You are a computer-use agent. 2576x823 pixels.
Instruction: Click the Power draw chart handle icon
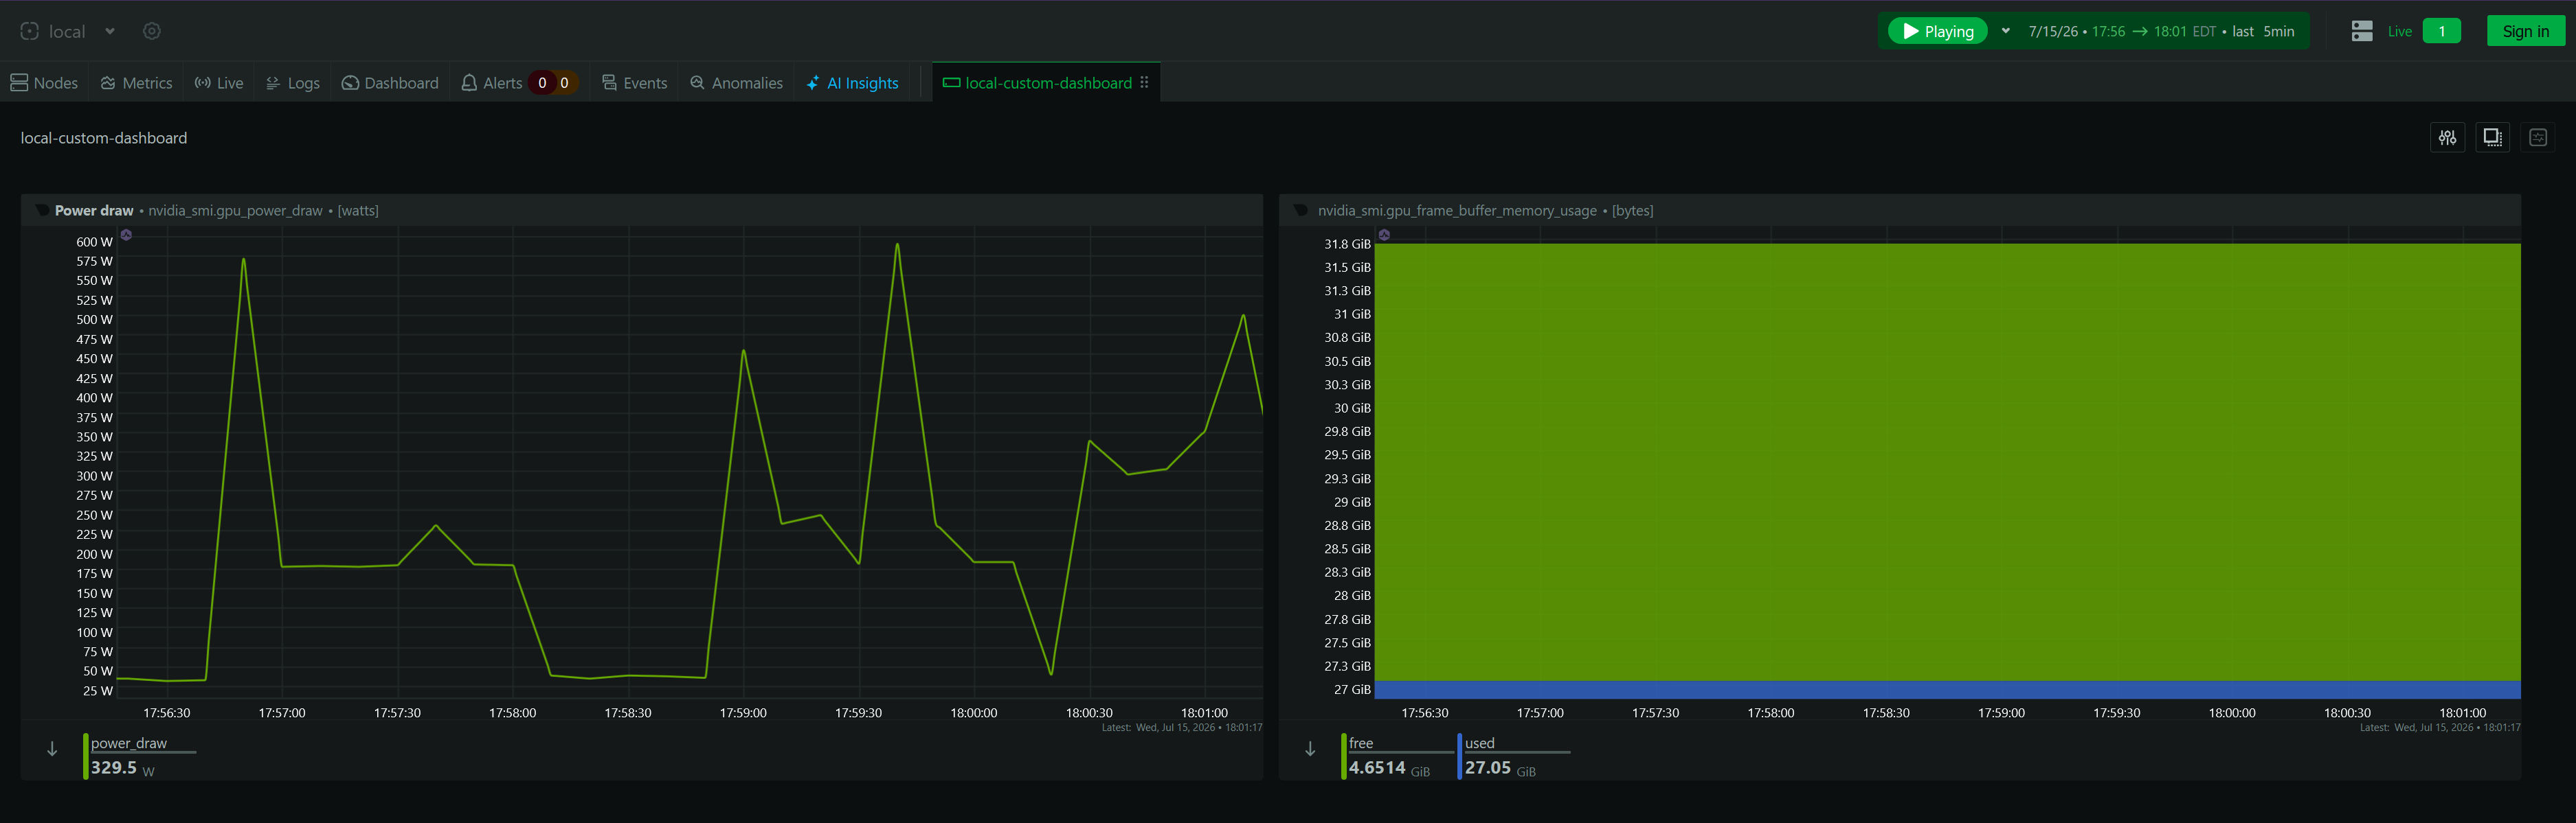[x=42, y=210]
